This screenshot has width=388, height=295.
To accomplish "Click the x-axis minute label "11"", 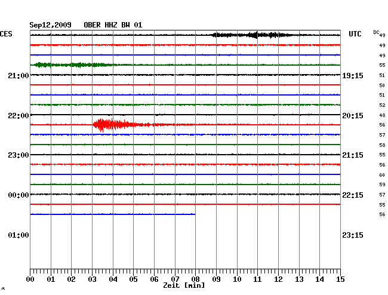I will click(257, 279).
